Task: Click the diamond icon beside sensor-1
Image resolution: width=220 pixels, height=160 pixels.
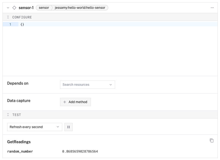Action: coord(14,8)
